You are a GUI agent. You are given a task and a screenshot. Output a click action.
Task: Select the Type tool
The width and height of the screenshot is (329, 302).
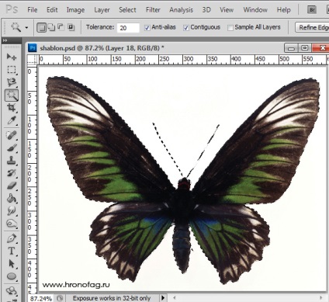[12, 251]
